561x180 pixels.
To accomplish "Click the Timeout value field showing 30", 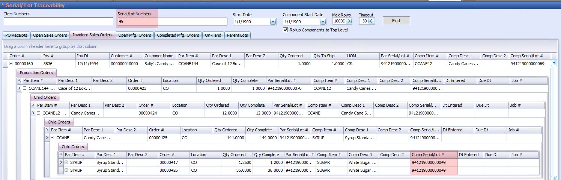I will [x=364, y=21].
